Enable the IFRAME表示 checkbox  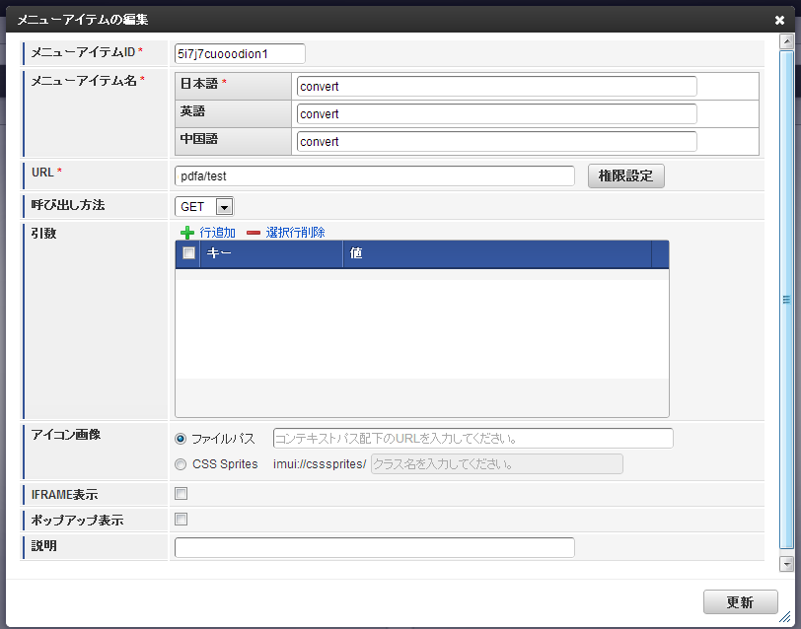click(x=181, y=494)
